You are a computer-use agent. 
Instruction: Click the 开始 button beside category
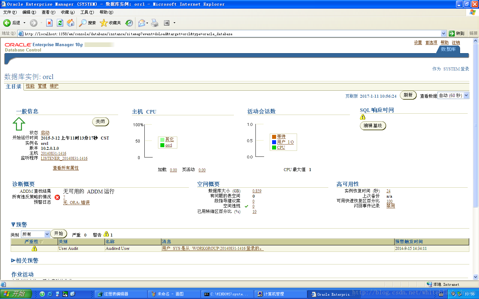point(59,234)
